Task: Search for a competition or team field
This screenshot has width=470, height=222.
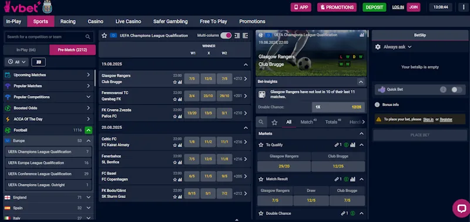Action: pos(49,37)
